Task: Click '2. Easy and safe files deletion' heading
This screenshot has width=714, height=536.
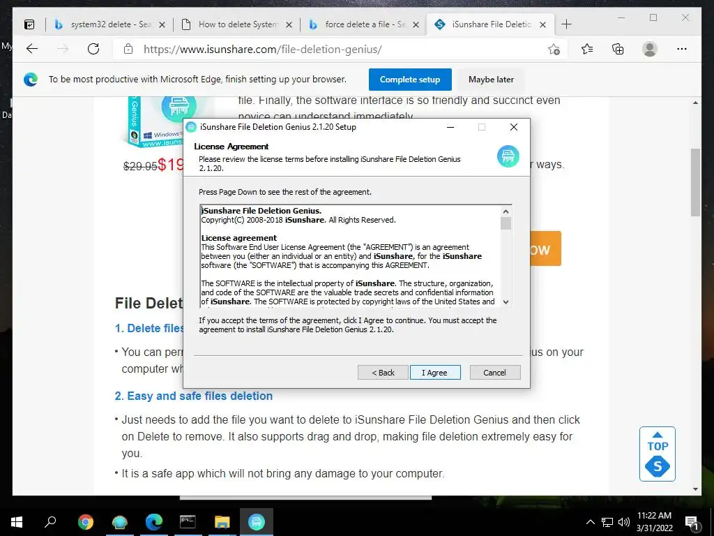Action: point(194,396)
